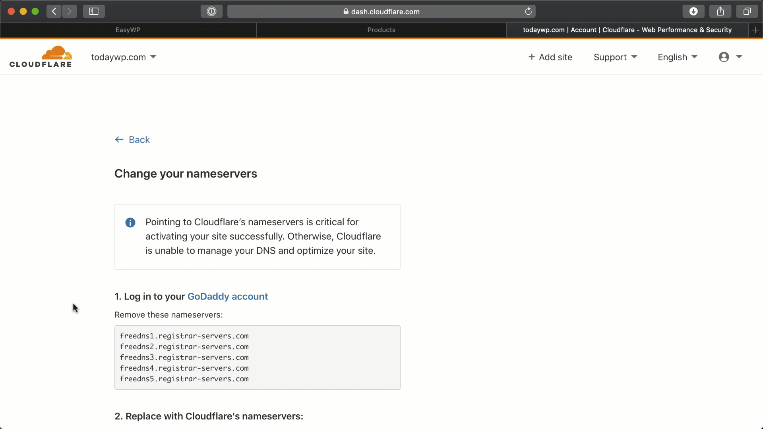Switch to the EasyWP tab
The width and height of the screenshot is (763, 429).
(x=128, y=30)
